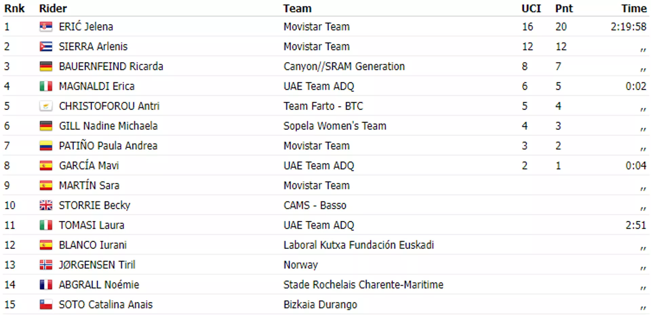Open rider BAUERNFEIND Ricarda's page

point(111,66)
